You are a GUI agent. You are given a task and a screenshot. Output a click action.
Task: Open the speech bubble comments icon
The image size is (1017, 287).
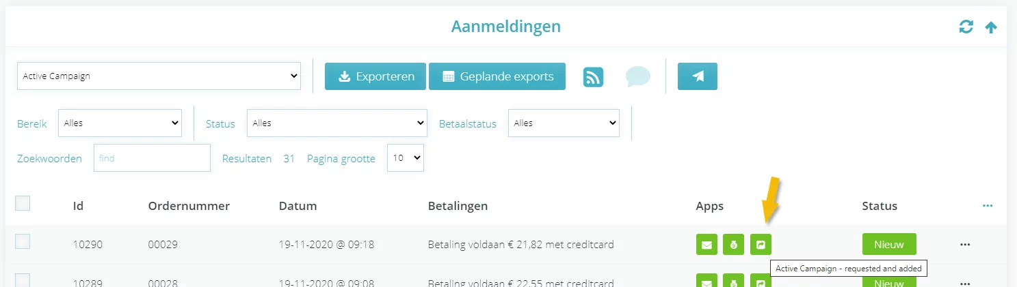pyautogui.click(x=637, y=76)
